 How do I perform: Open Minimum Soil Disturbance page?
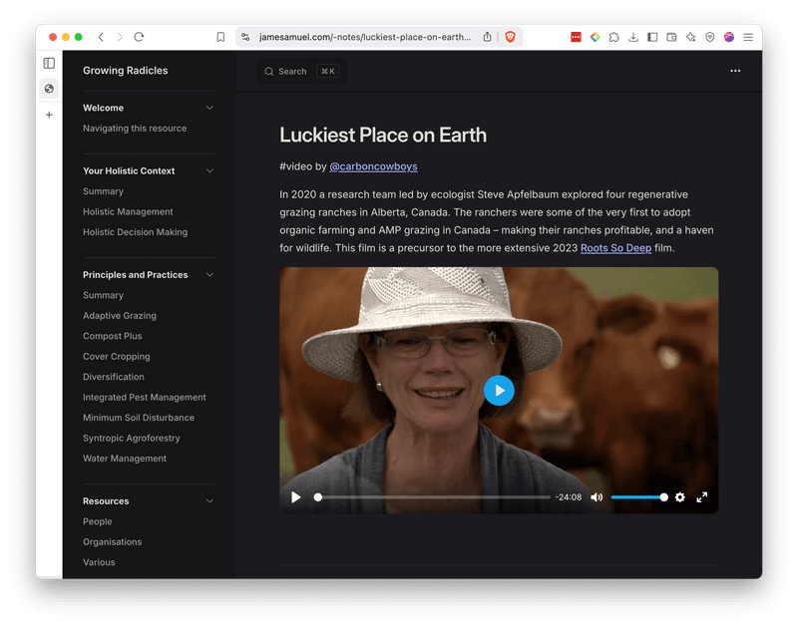pyautogui.click(x=139, y=418)
